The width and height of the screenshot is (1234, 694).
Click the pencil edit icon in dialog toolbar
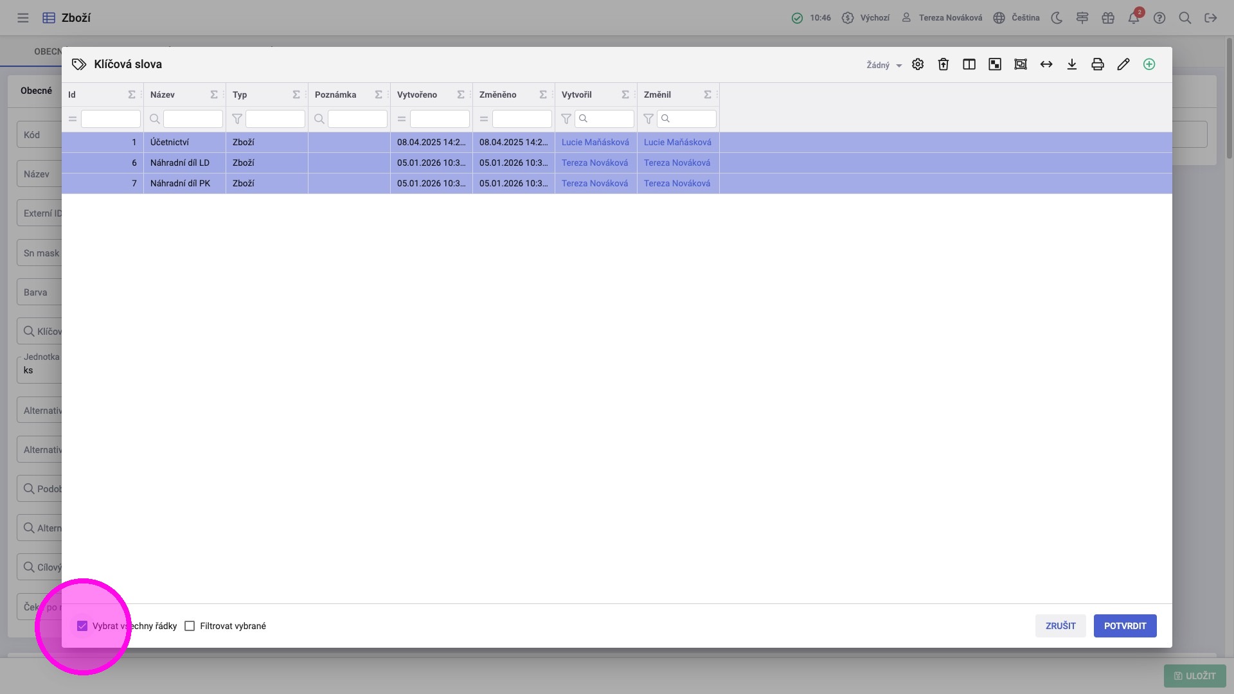point(1123,64)
